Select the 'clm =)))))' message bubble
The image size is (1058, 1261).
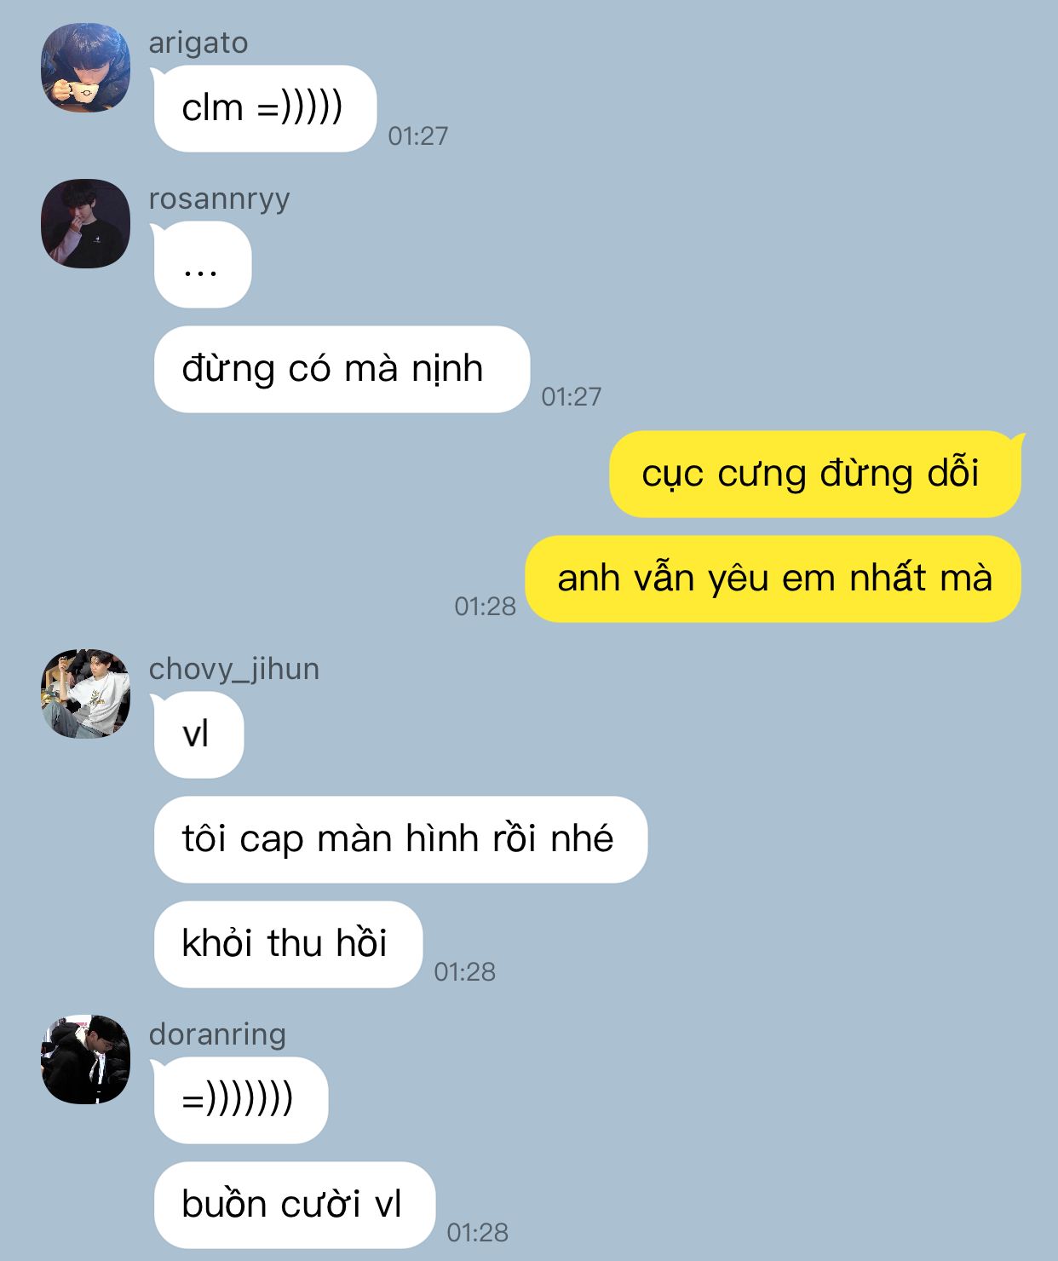[x=264, y=108]
